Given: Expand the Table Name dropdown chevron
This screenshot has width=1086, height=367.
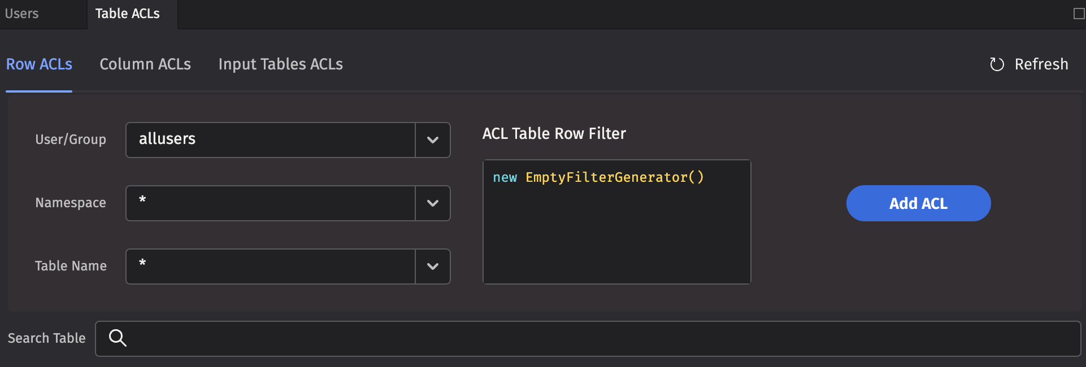Looking at the screenshot, I should coord(433,266).
